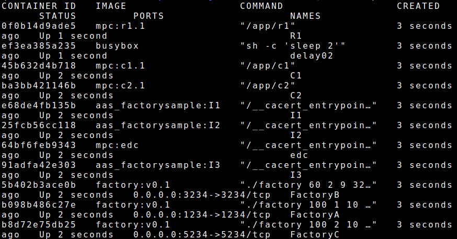The width and height of the screenshot is (457, 239).
Task: Click the FactoryB container name
Action: tap(315, 195)
